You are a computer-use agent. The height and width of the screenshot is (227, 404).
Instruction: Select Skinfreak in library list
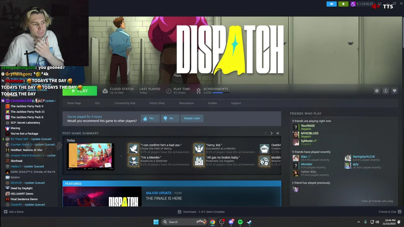tap(16, 161)
